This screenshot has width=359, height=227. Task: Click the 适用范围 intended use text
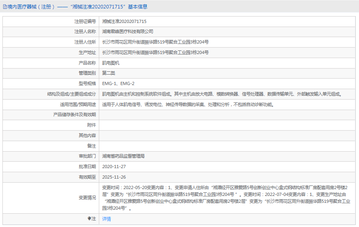(188, 104)
